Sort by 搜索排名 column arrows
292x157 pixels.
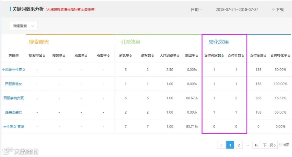[x=44, y=56]
